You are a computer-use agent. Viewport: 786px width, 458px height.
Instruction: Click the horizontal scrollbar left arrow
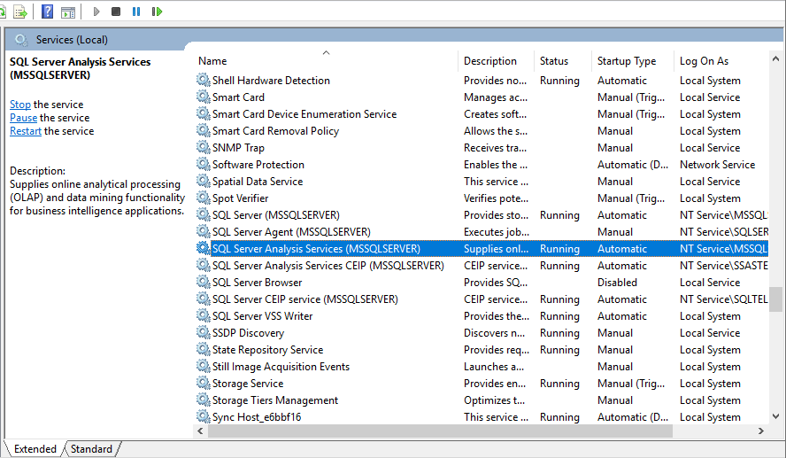[x=201, y=431]
